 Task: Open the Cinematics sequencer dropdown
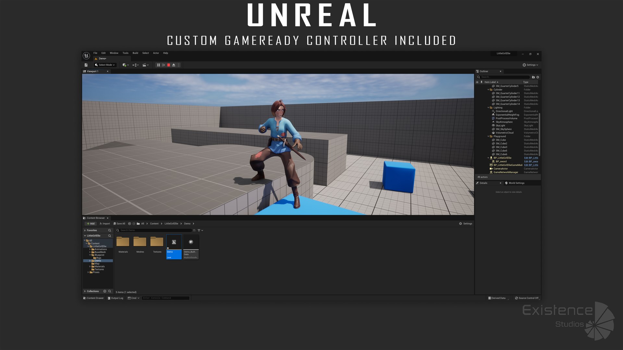click(x=146, y=65)
